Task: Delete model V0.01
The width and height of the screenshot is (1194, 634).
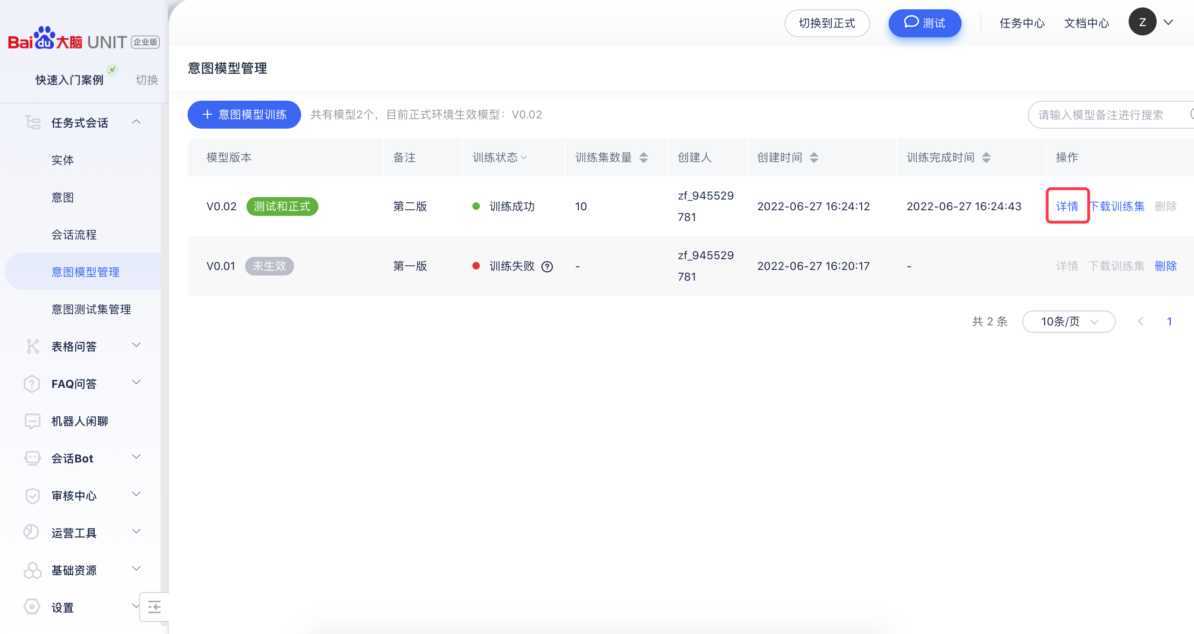Action: tap(1166, 266)
